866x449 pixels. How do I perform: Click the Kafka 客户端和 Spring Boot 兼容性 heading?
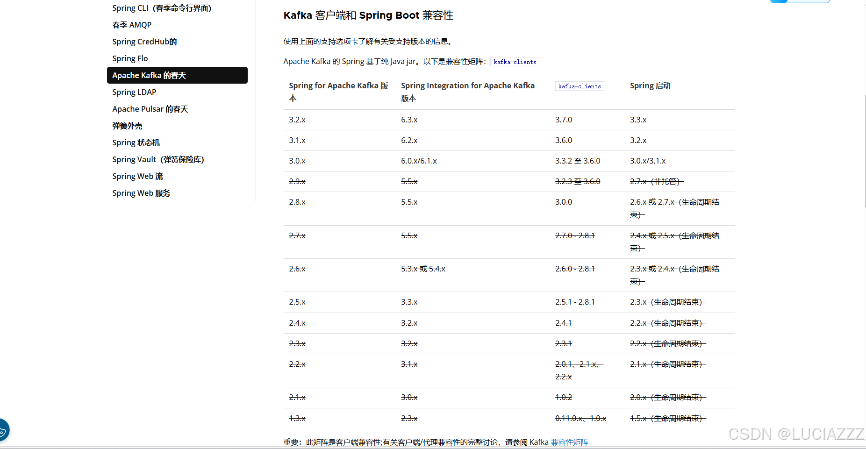pyautogui.click(x=368, y=15)
